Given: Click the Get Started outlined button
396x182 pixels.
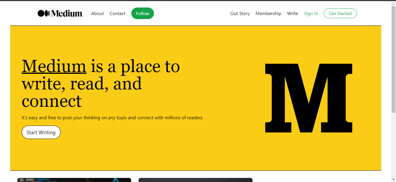Looking at the screenshot, I should tap(340, 13).
